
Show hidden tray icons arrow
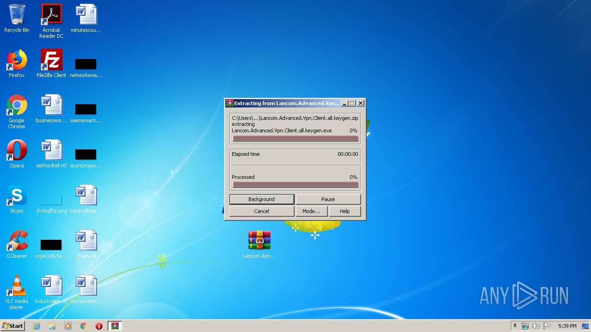pyautogui.click(x=515, y=326)
